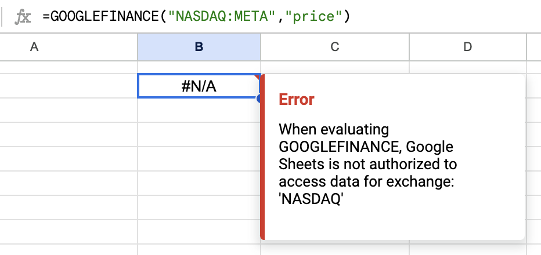
Task: Select the highlighted column B header
Action: (199, 47)
